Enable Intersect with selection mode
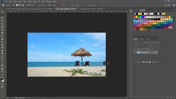 tap(23, 5)
